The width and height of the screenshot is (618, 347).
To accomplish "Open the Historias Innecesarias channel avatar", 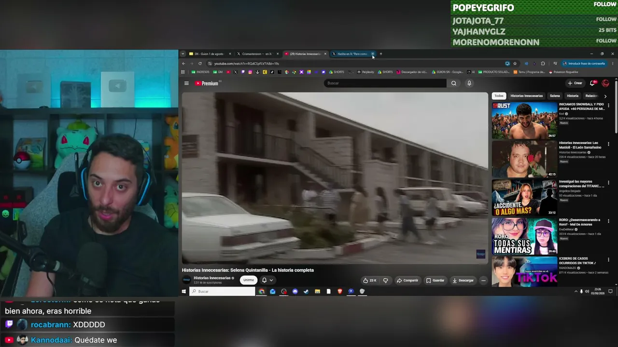I will point(186,280).
